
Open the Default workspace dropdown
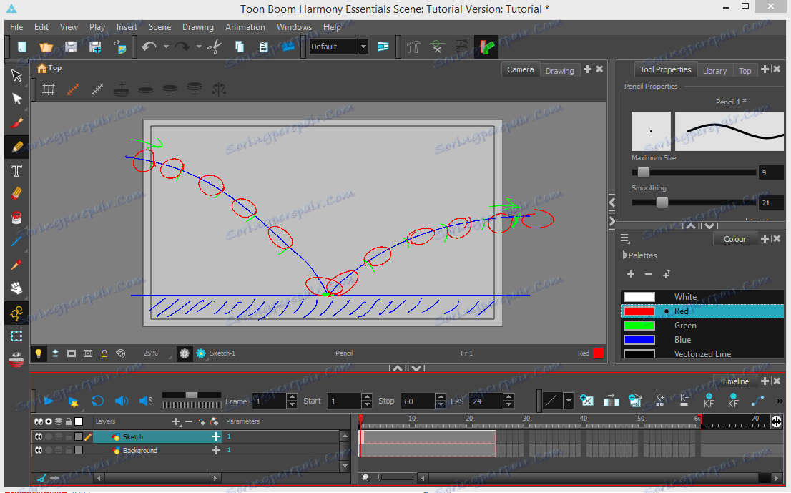click(x=363, y=47)
